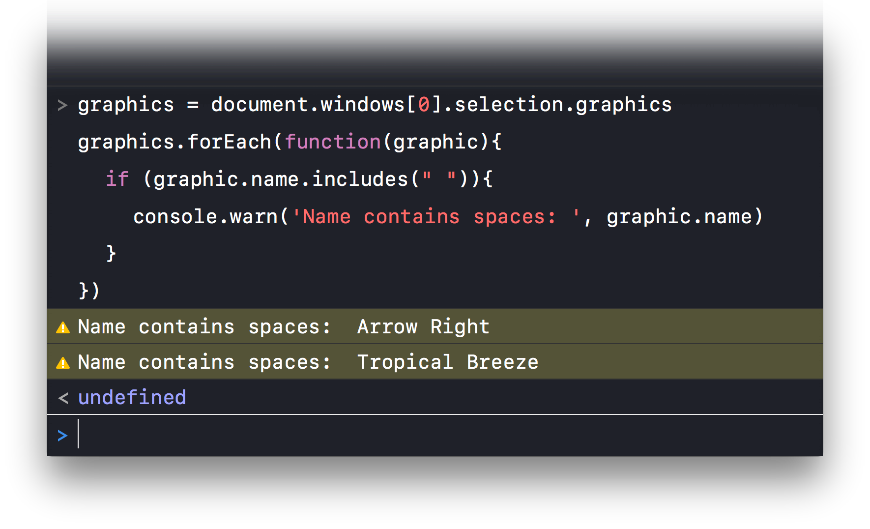The height and width of the screenshot is (529, 870).
Task: Click the space string literal inside includes
Action: (439, 179)
